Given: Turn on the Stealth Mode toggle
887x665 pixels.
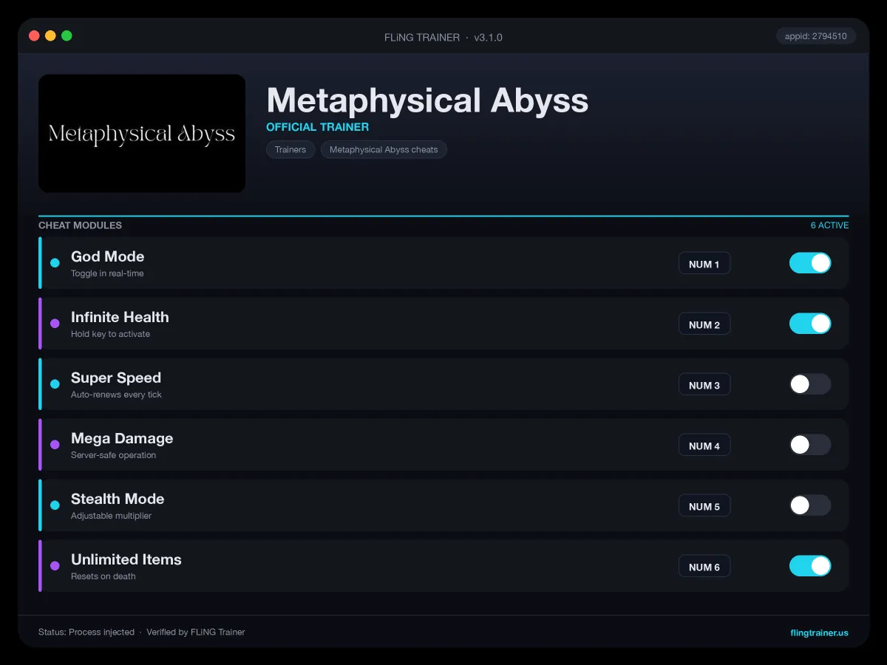Looking at the screenshot, I should (810, 505).
